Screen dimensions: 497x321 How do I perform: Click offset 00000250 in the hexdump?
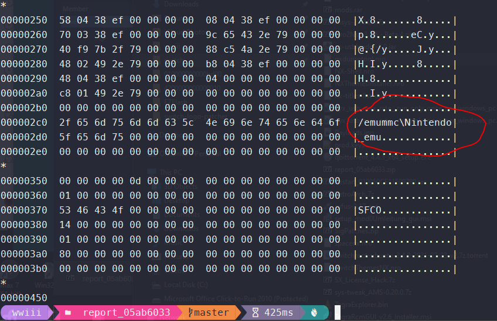pos(24,20)
